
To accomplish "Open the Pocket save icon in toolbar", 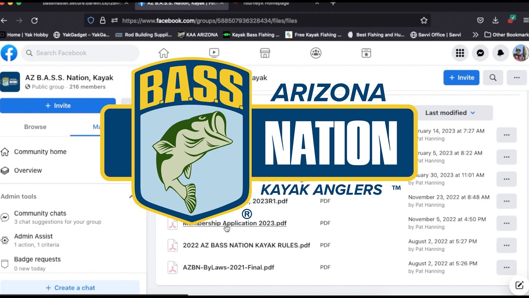I will [480, 20].
